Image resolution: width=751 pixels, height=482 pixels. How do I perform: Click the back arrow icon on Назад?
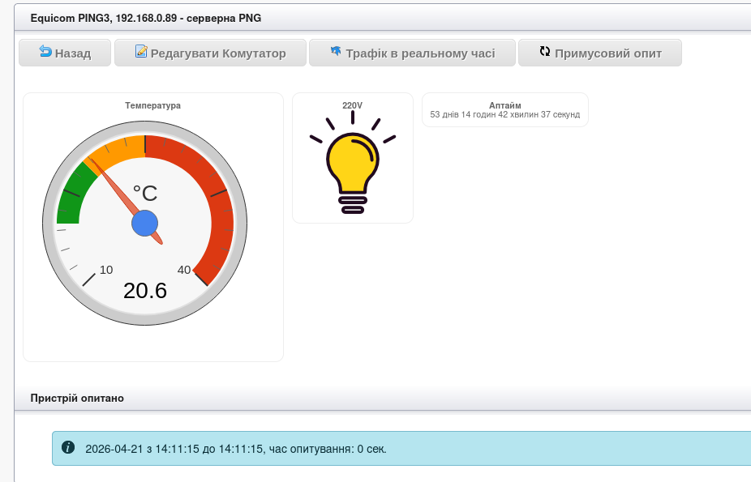click(x=45, y=52)
